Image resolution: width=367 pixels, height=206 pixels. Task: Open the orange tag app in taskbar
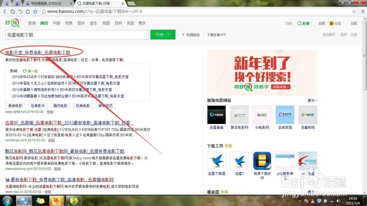click(x=57, y=201)
